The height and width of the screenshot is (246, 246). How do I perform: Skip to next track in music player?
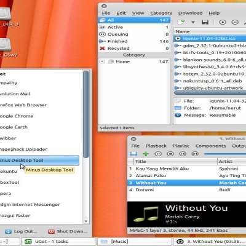coord(195,154)
